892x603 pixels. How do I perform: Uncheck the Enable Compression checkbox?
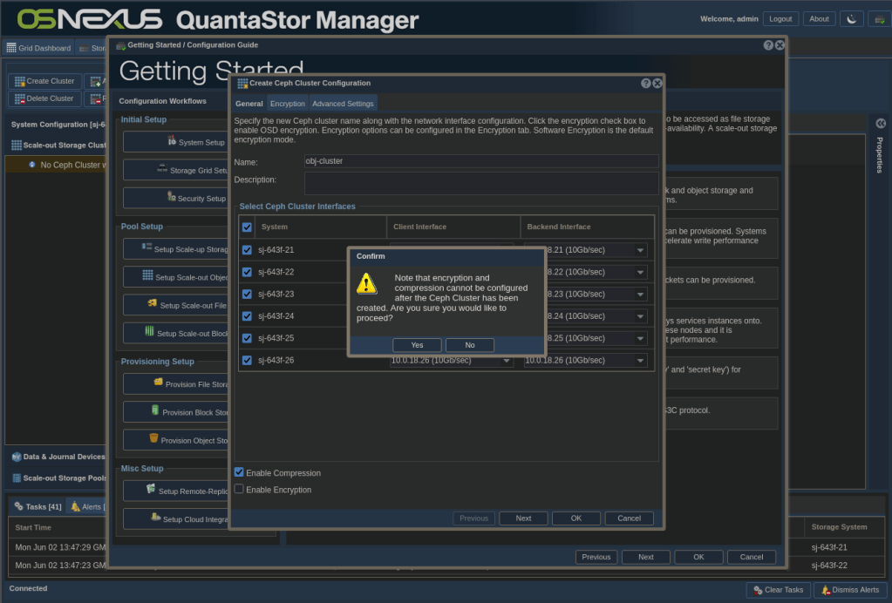239,472
